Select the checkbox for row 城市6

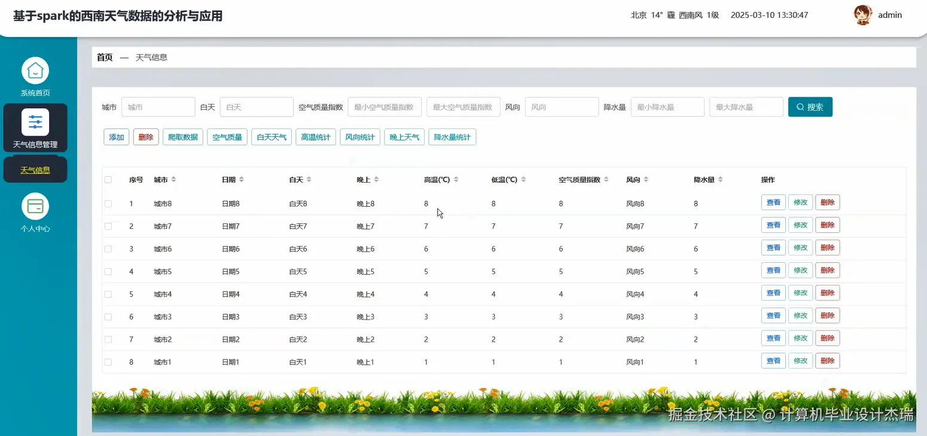[108, 249]
